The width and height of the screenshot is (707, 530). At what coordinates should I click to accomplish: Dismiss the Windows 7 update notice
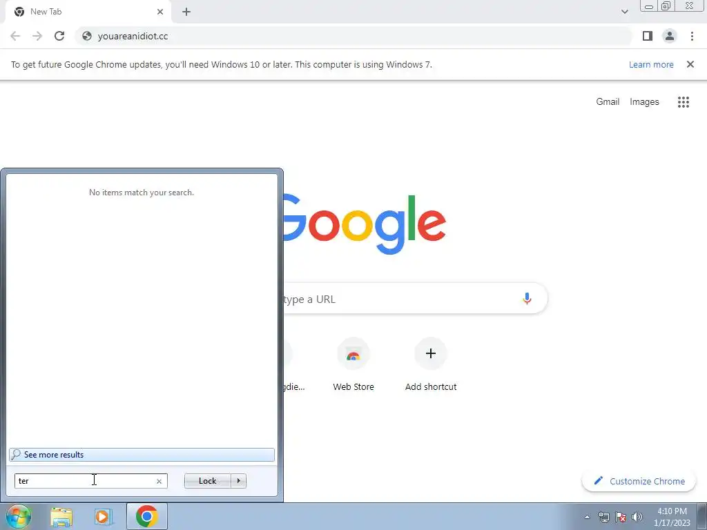(x=690, y=64)
